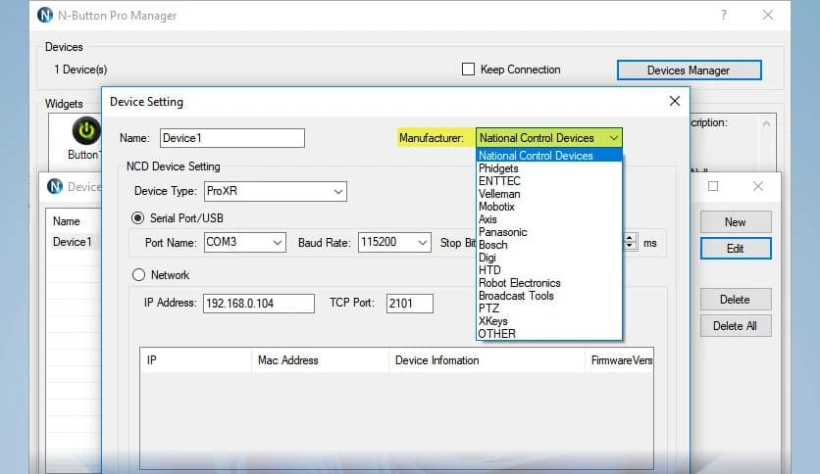
Task: Click the IP Address input field
Action: coord(258,304)
